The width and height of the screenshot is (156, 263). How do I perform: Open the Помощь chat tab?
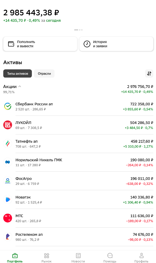(110, 258)
